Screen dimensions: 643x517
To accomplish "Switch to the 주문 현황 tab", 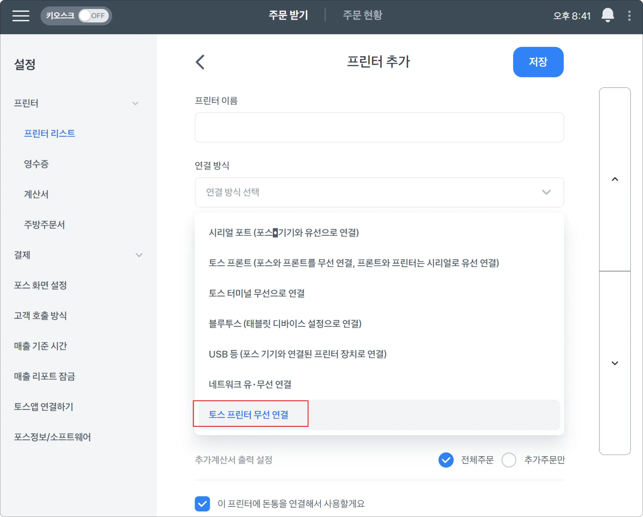I will coord(362,15).
